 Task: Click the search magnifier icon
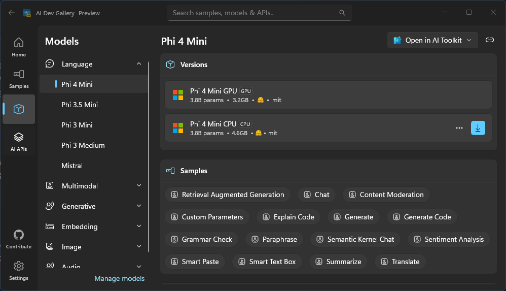coord(342,13)
